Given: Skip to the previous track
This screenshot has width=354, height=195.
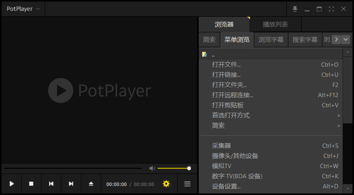Looking at the screenshot, I should click(x=51, y=184).
